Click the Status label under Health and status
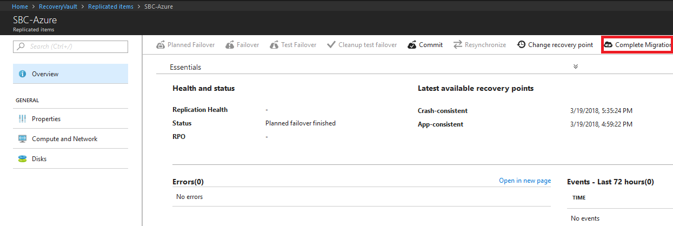Screen dimensions: 673x226 point(182,123)
